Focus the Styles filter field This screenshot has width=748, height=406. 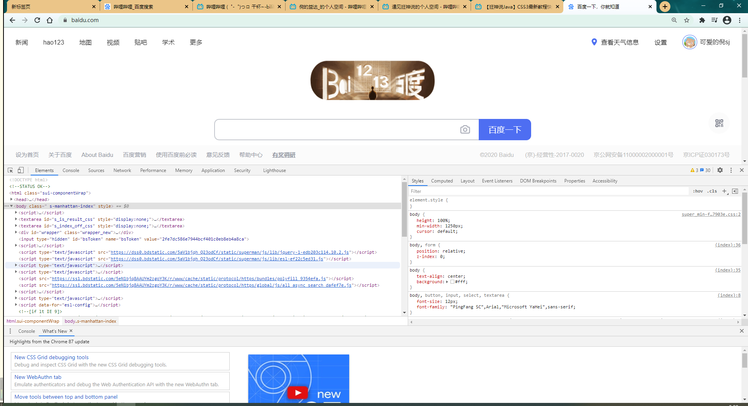tap(549, 191)
